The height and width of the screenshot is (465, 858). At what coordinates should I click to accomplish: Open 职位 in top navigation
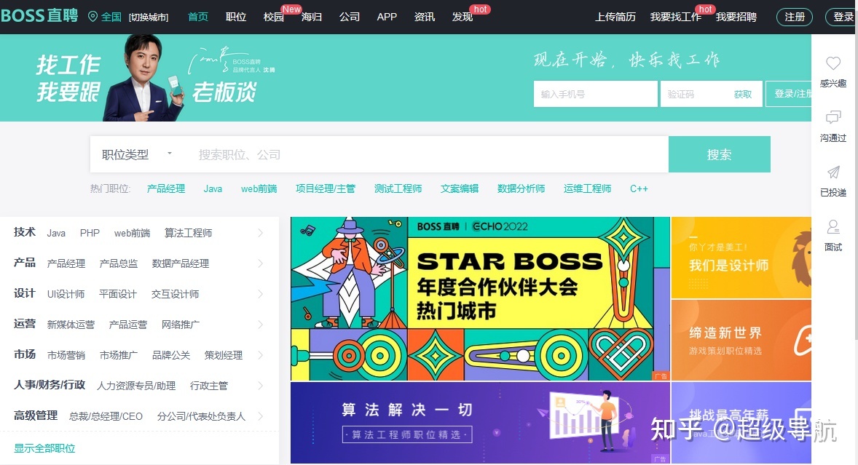236,17
